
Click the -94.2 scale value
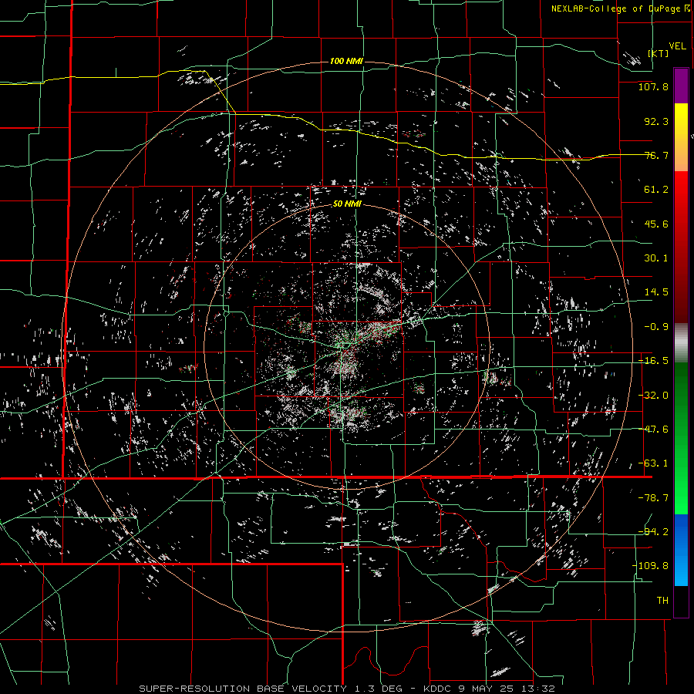tap(653, 532)
